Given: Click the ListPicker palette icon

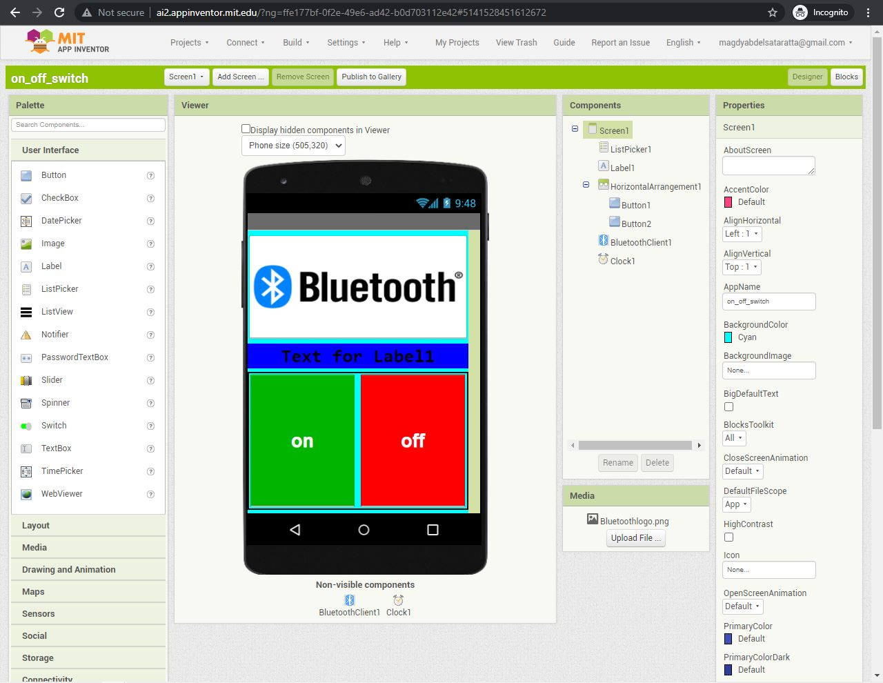Looking at the screenshot, I should tap(26, 289).
